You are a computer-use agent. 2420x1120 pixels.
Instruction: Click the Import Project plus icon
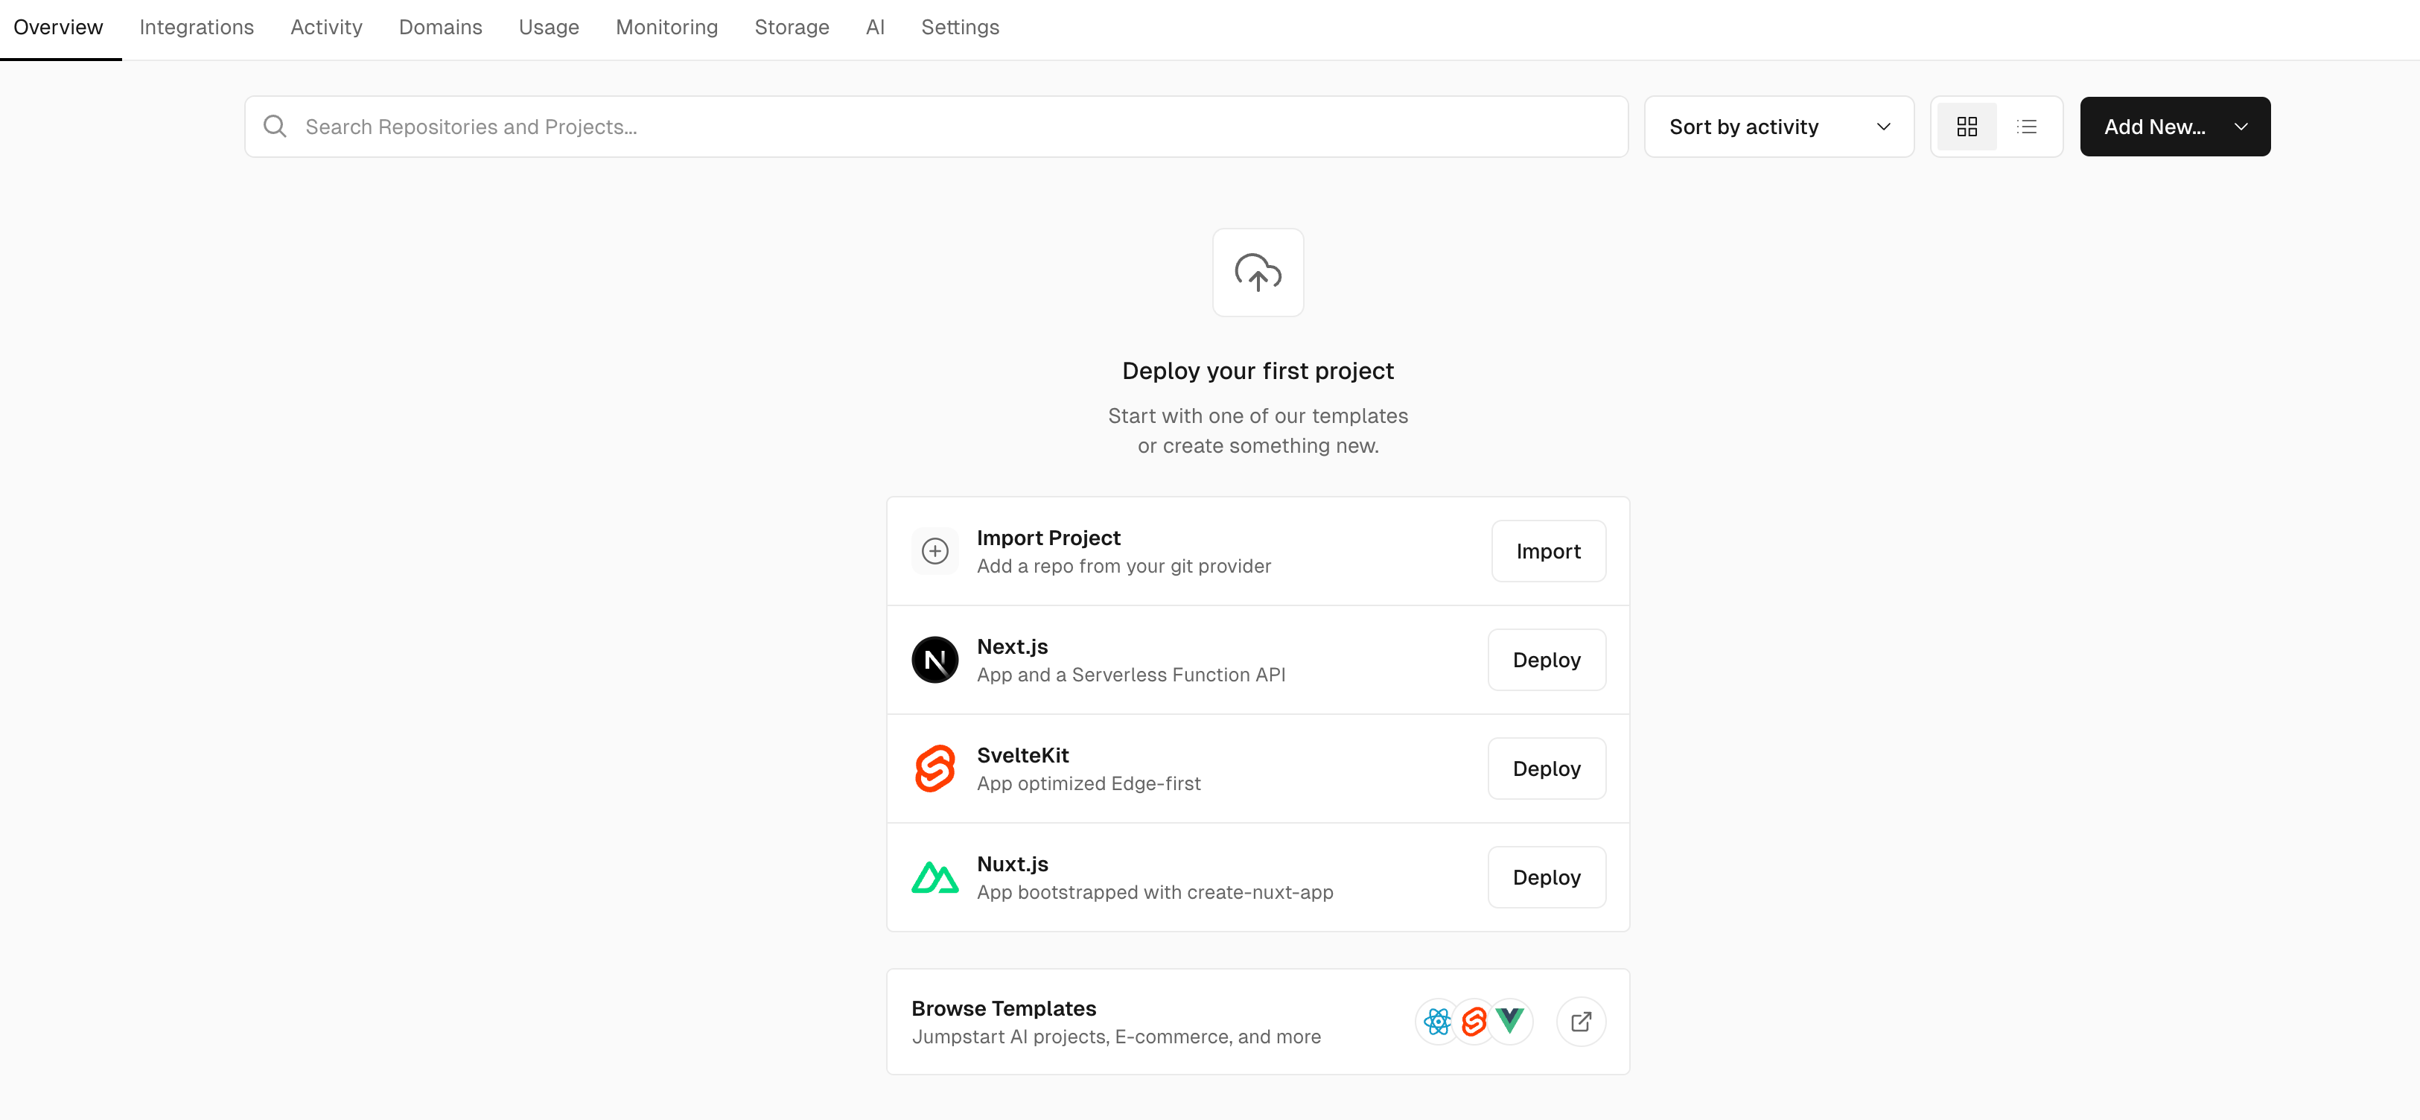click(934, 550)
